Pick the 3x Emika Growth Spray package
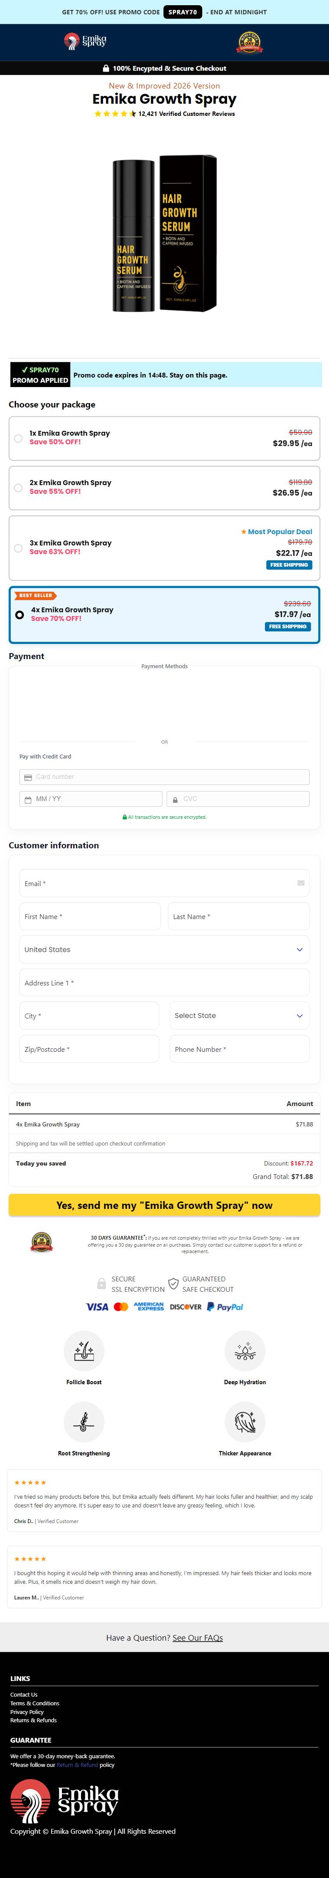Image resolution: width=329 pixels, height=1878 pixels. point(18,548)
